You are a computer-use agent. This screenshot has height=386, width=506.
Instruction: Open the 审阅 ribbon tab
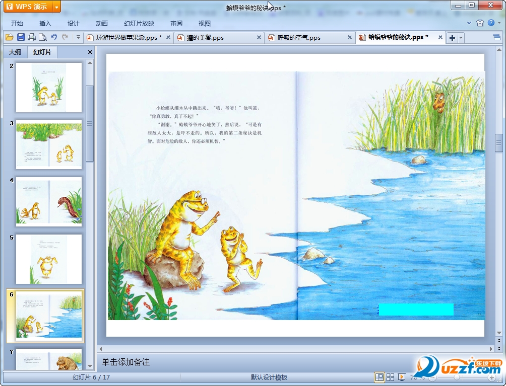(176, 24)
